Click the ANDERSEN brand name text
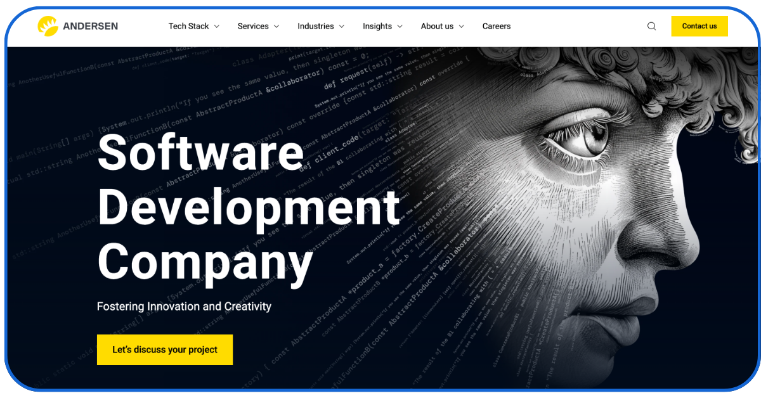 90,26
